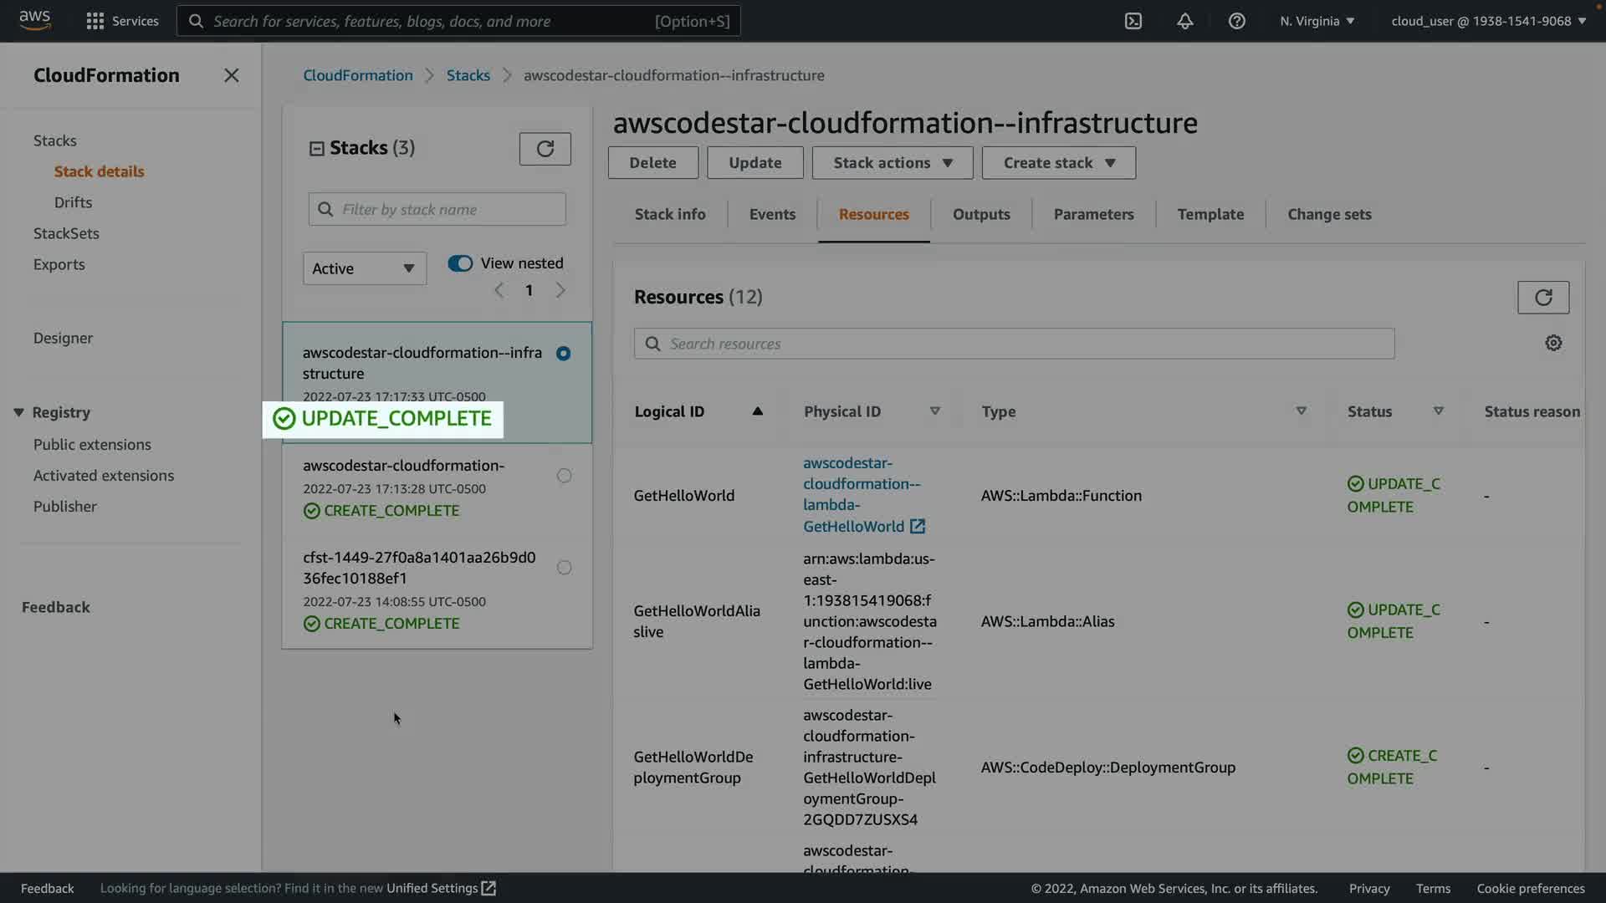The width and height of the screenshot is (1606, 903).
Task: Click the Delete stack button
Action: coord(652,163)
